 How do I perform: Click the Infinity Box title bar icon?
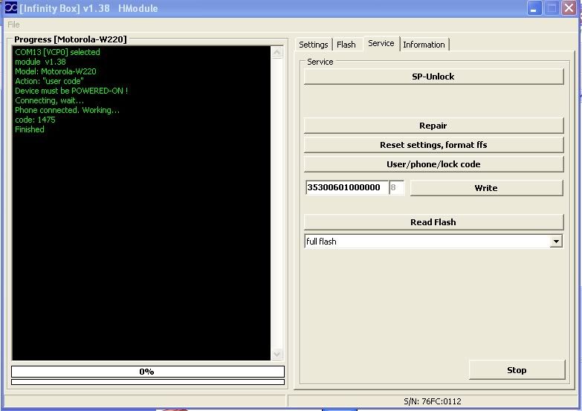pyautogui.click(x=10, y=7)
